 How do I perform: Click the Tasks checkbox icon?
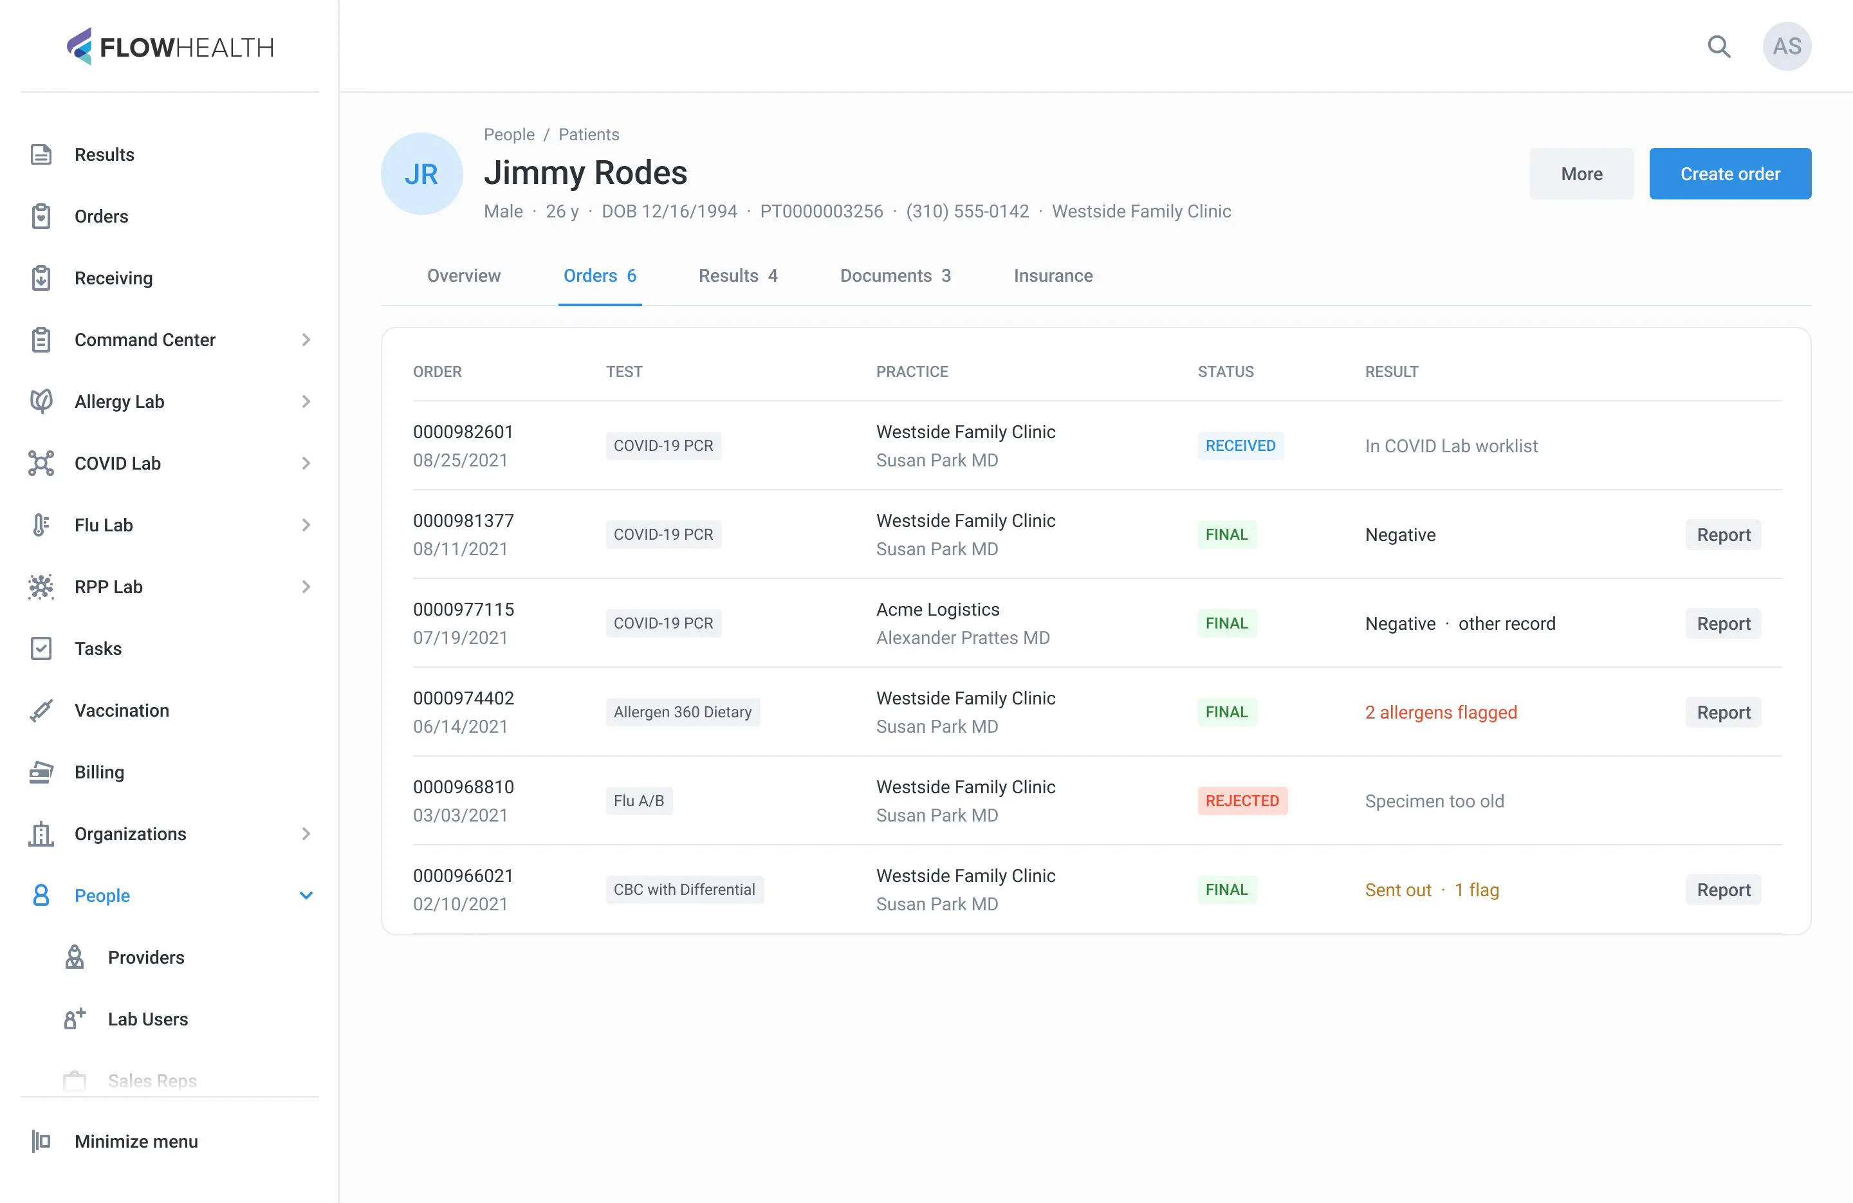pos(41,648)
